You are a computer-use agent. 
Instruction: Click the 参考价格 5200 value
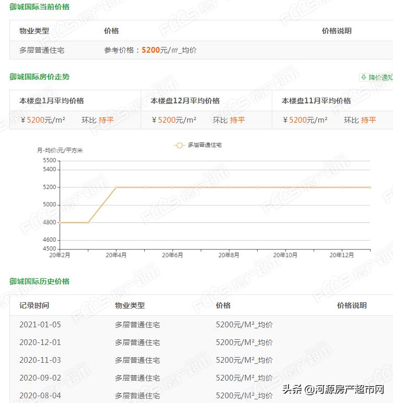tap(151, 50)
